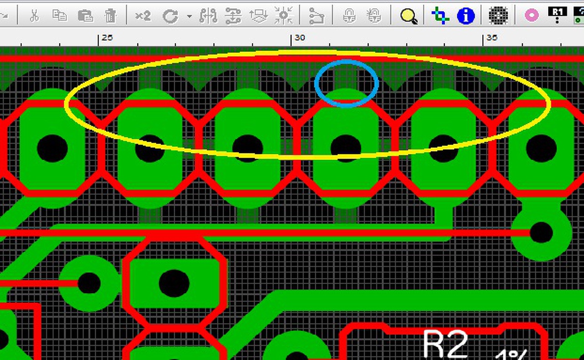The width and height of the screenshot is (584, 360).
Task: Rotate the selected element
Action: 170,16
